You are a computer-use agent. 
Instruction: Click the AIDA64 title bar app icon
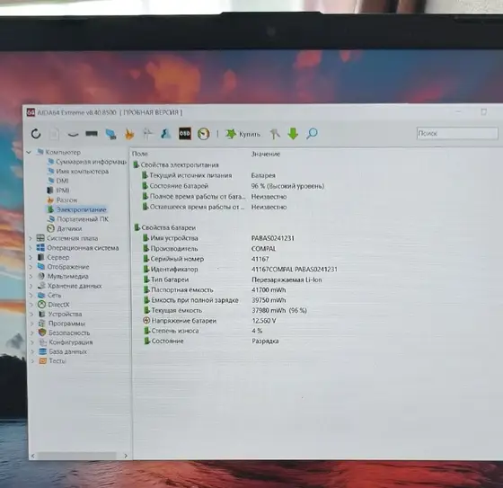(31, 112)
